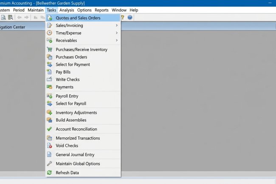Click the Time/Expense clock icon

tap(49, 33)
